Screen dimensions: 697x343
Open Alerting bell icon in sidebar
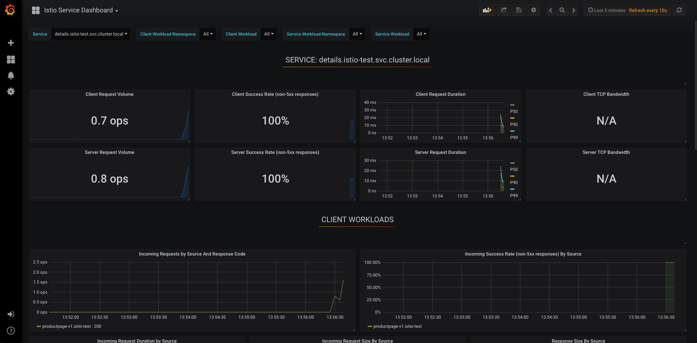click(x=11, y=75)
